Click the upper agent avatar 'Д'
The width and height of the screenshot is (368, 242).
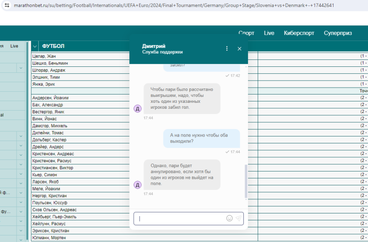pyautogui.click(x=137, y=108)
